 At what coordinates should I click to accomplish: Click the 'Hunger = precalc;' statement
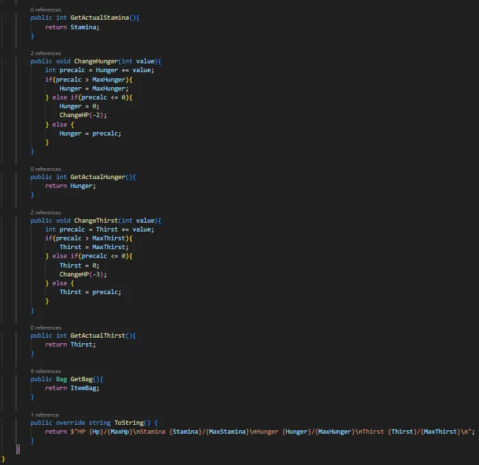click(91, 133)
